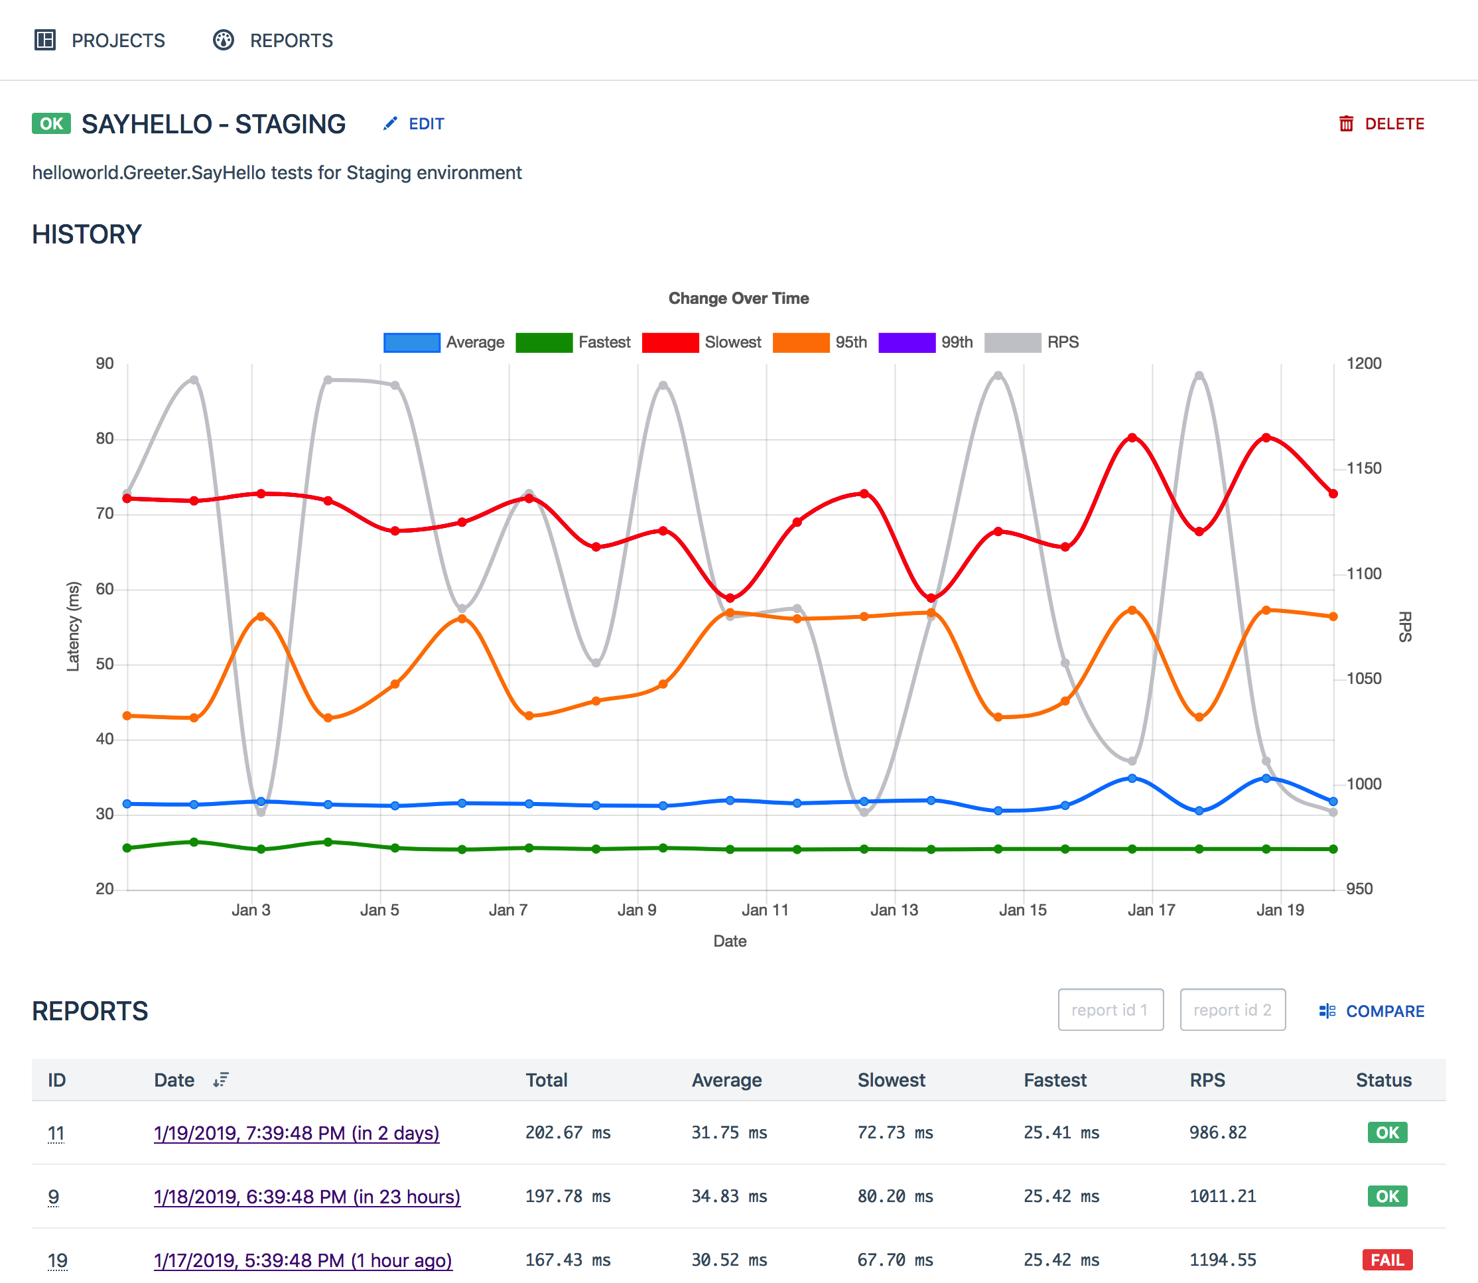Click the trash Delete icon
Screen dimensions: 1478x1283
(x=1345, y=124)
